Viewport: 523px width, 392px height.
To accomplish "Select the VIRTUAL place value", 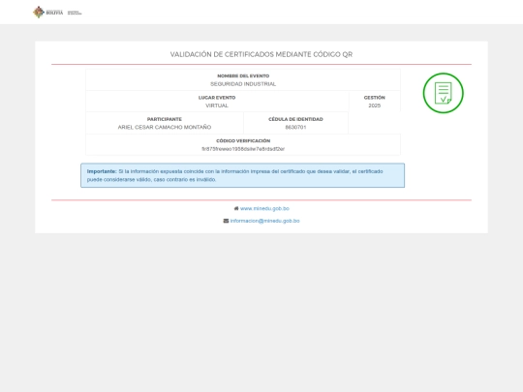I will click(x=217, y=106).
